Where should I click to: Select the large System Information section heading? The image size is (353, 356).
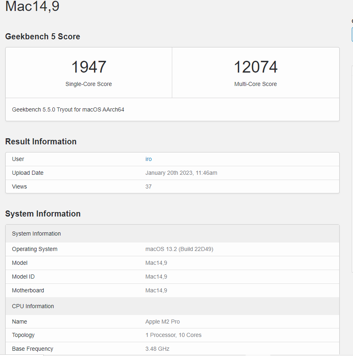click(43, 214)
